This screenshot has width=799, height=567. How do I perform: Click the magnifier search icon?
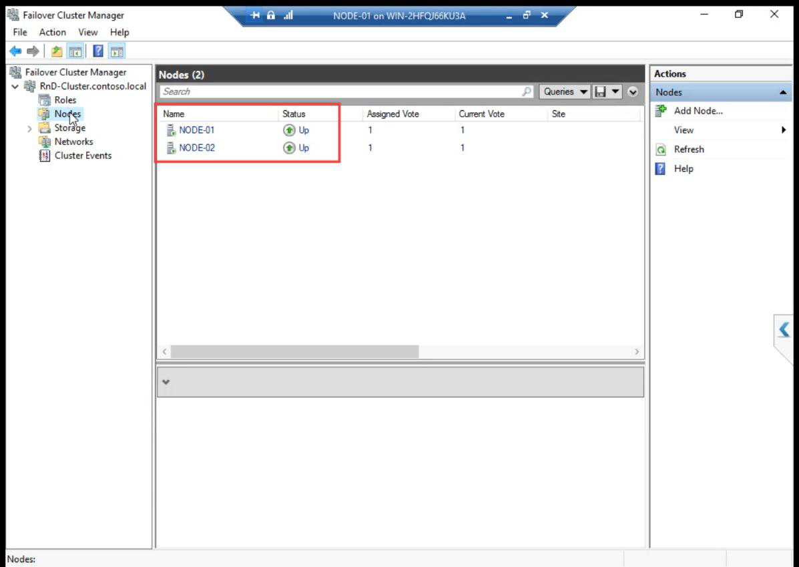point(527,91)
